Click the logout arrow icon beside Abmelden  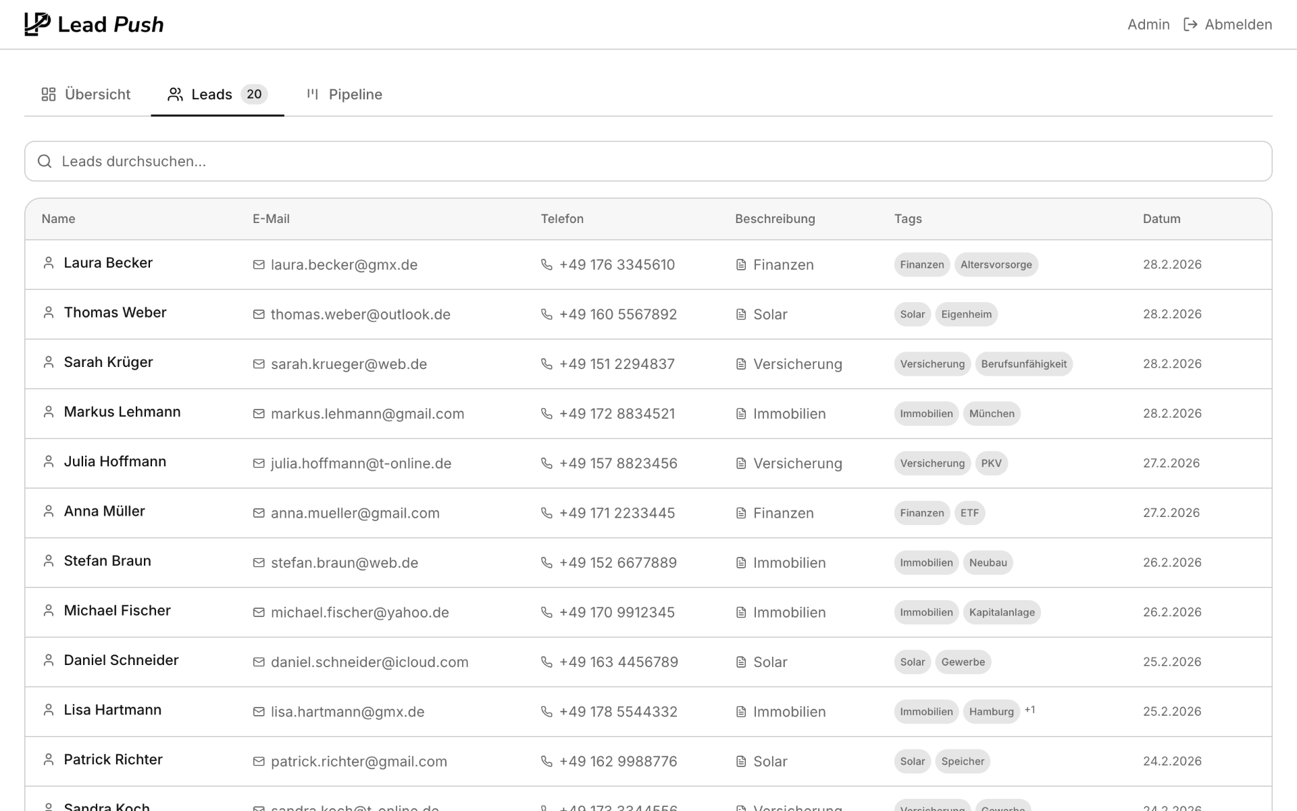1190,24
